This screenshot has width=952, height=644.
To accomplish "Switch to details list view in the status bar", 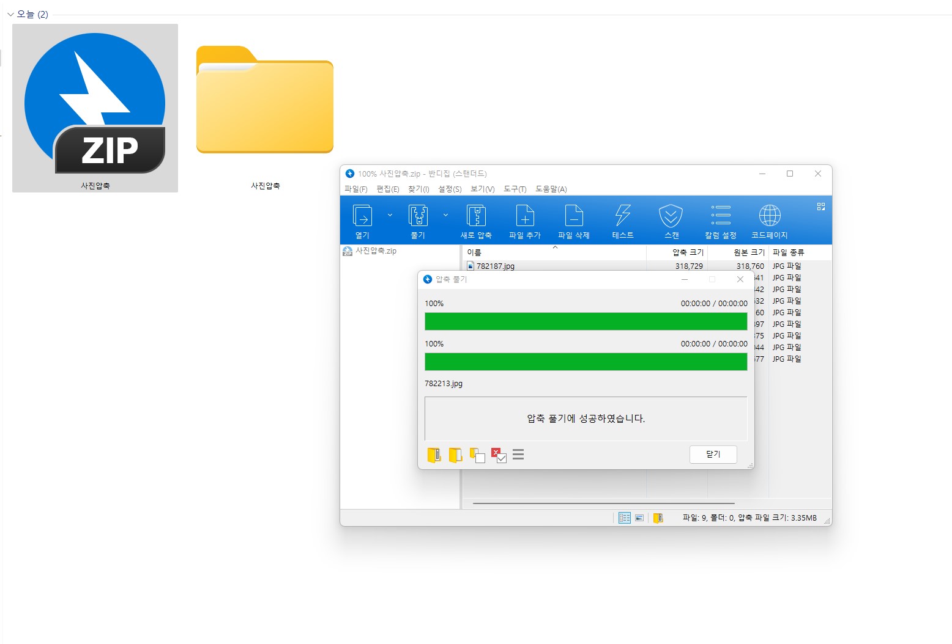I will tap(625, 518).
